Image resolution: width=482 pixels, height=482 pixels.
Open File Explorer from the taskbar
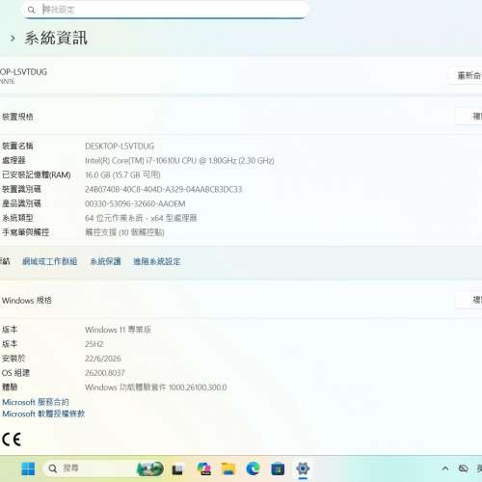click(x=228, y=469)
